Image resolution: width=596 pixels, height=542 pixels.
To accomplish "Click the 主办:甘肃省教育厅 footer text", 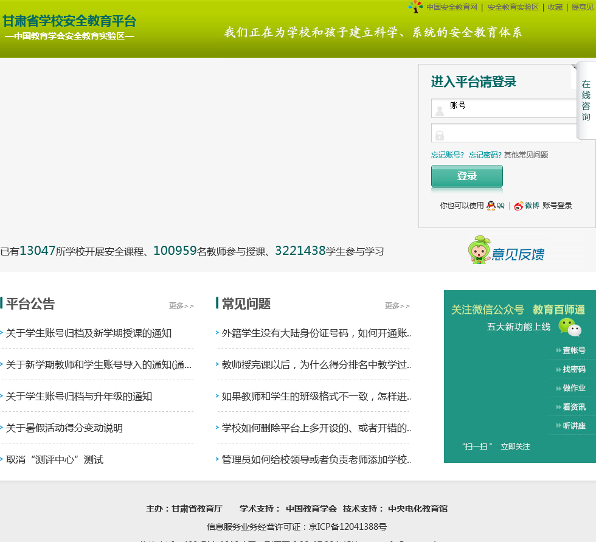I will point(184,509).
